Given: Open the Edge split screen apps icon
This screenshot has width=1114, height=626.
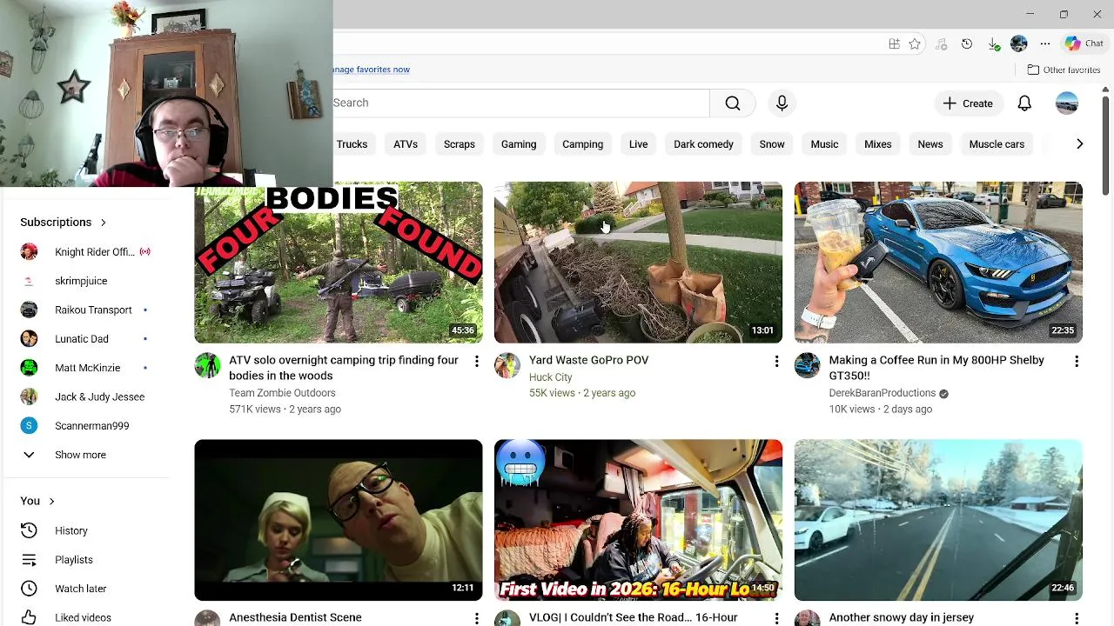Looking at the screenshot, I should [x=894, y=43].
